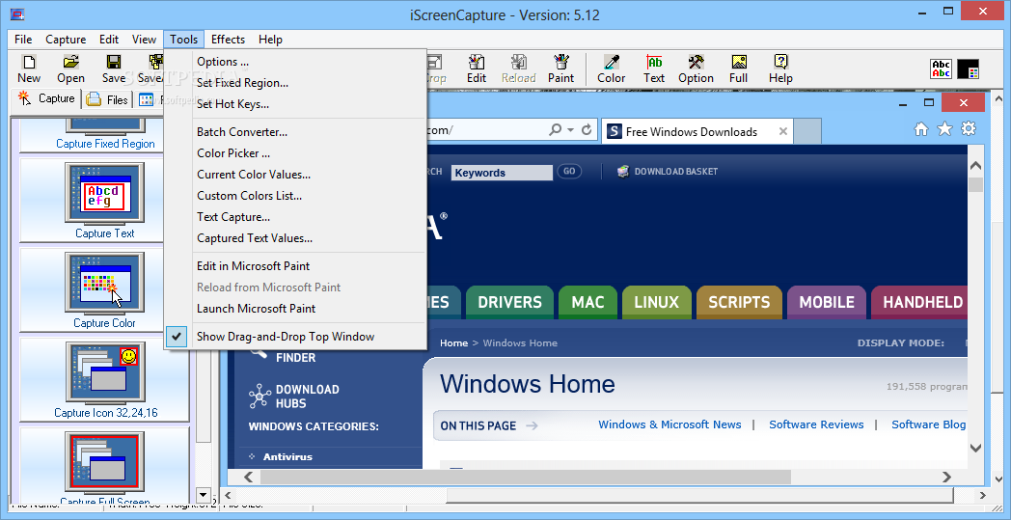Open the MOBILE category tab
Viewport: 1011px width, 520px height.
click(827, 302)
